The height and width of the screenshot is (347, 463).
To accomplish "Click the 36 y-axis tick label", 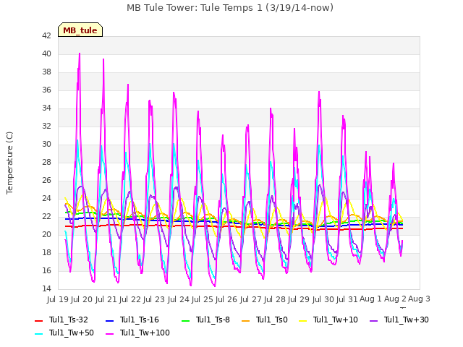I will pos(46,90).
